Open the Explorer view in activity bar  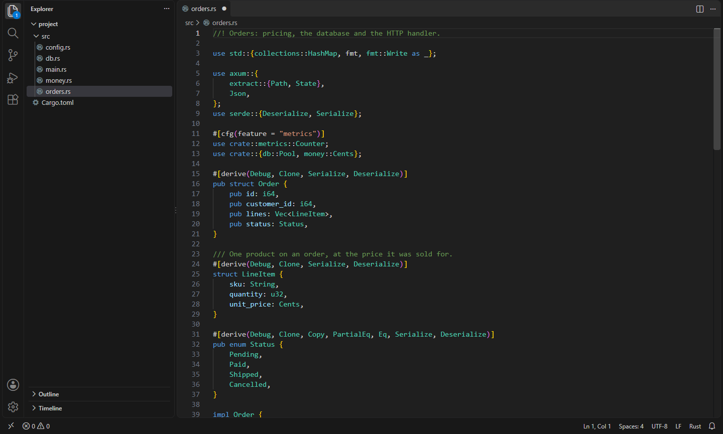(x=13, y=11)
